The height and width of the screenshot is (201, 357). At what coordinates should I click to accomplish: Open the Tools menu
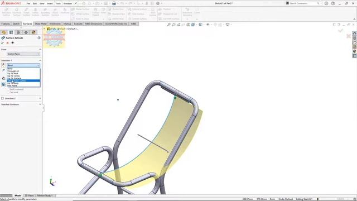(x=58, y=3)
